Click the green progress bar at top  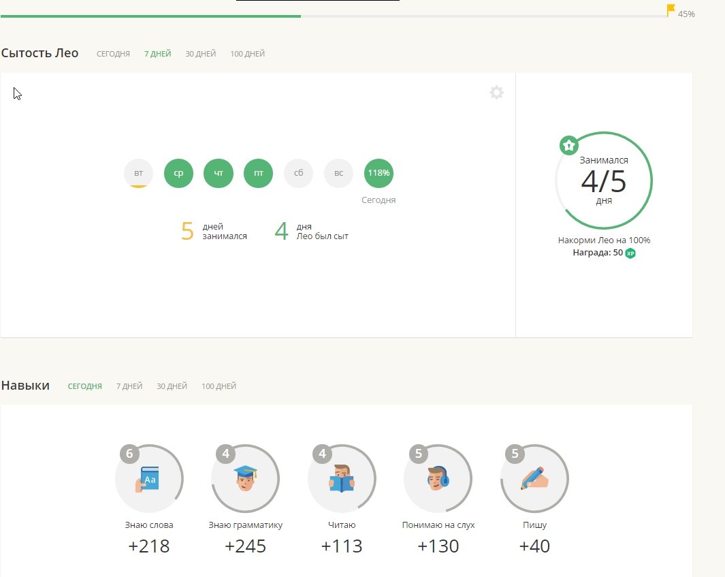point(150,16)
